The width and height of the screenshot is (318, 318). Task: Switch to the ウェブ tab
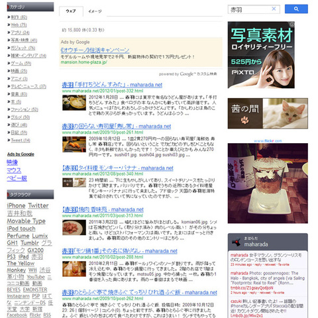click(71, 11)
